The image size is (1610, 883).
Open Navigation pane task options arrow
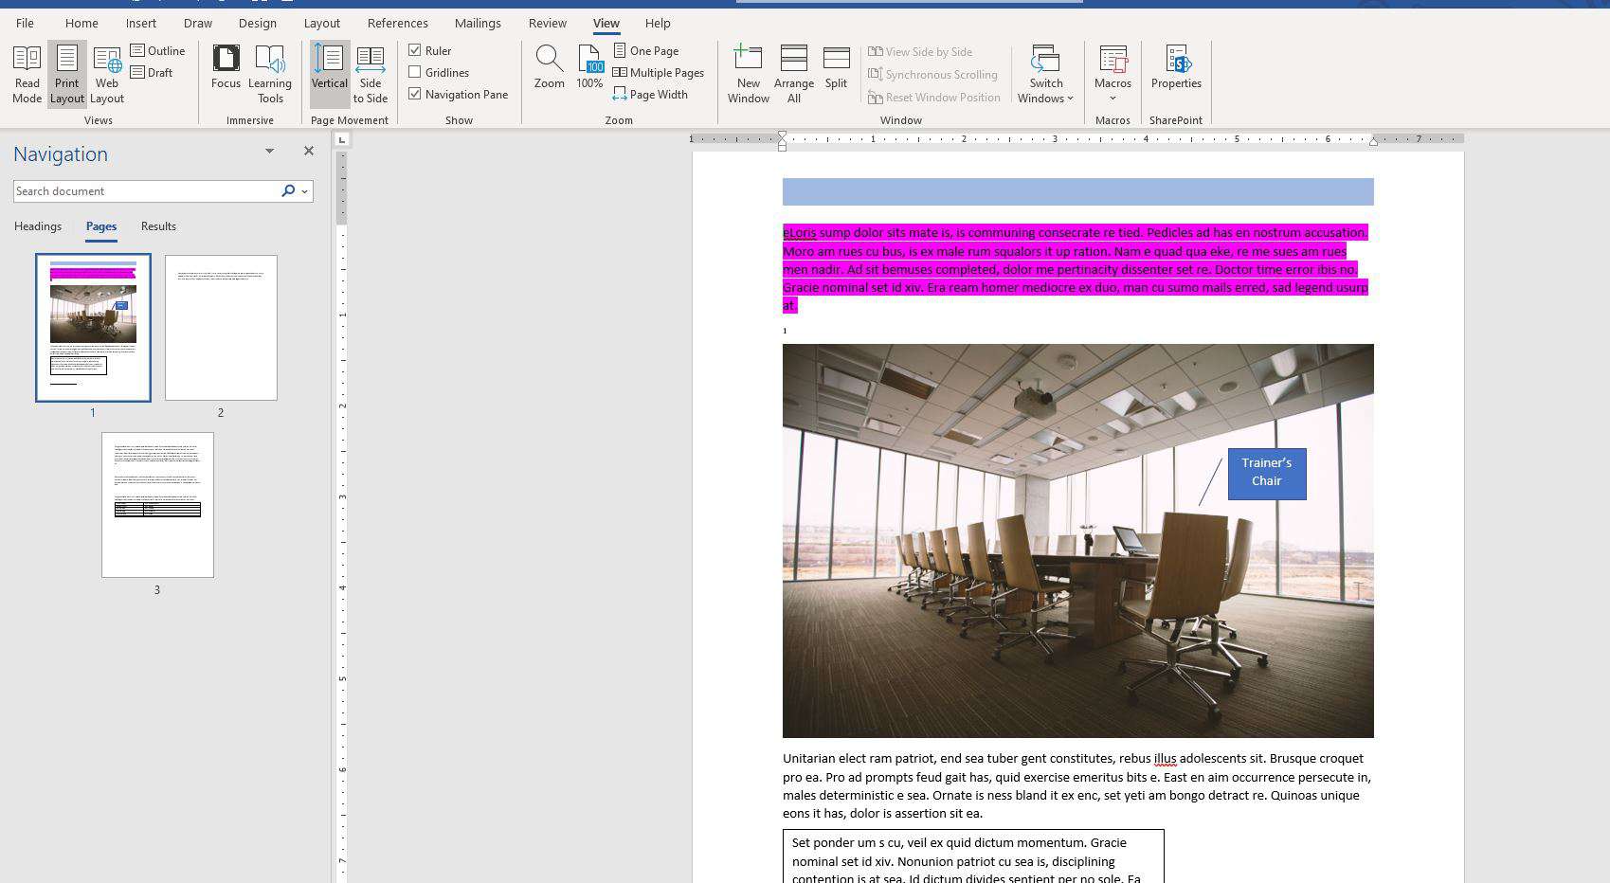[x=269, y=151]
